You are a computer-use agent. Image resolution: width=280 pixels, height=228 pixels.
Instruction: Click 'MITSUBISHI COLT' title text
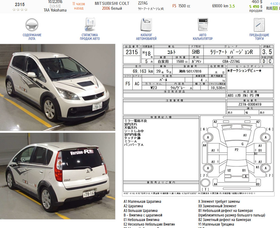click(112, 3)
